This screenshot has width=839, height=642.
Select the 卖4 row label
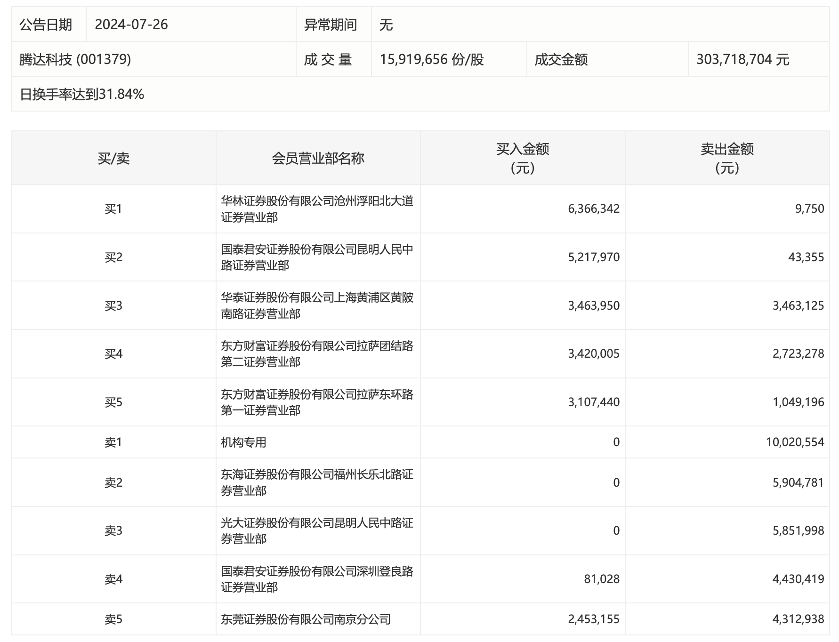coord(113,579)
